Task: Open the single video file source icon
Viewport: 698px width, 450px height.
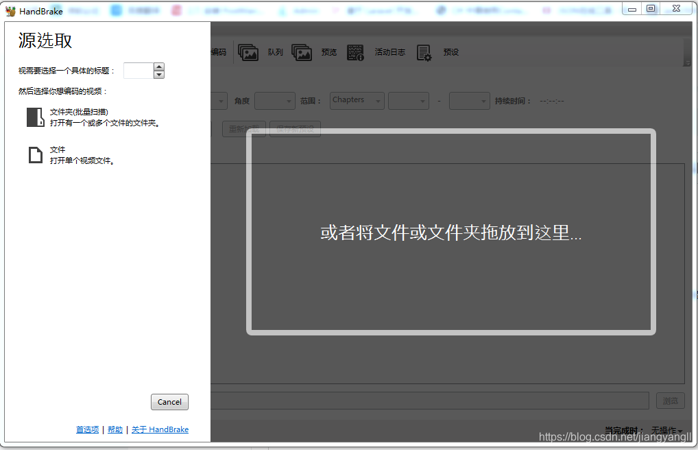Action: [35, 155]
